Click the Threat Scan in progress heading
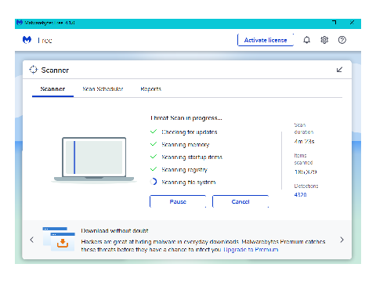Screen dimensions: 376x282 tap(186, 118)
